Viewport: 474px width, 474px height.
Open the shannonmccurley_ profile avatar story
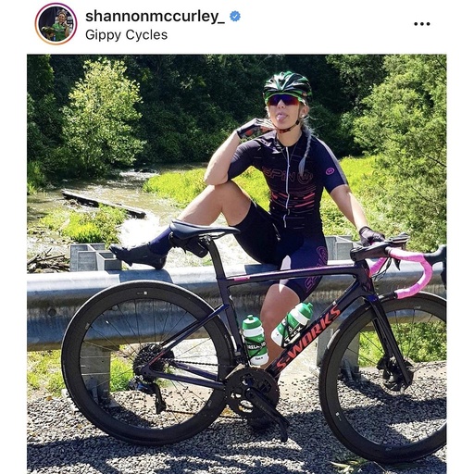point(56,24)
